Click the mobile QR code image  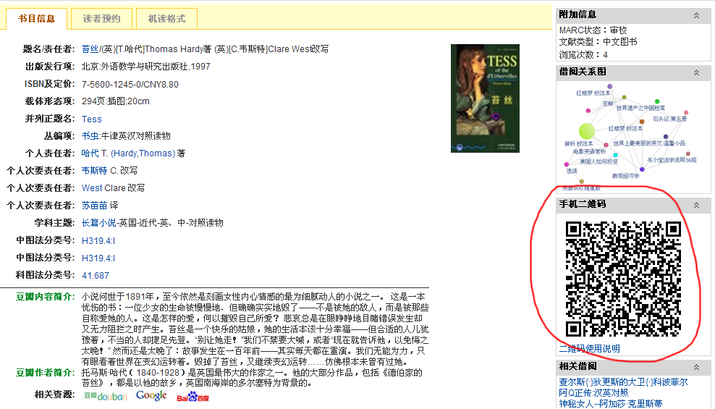pos(623,279)
